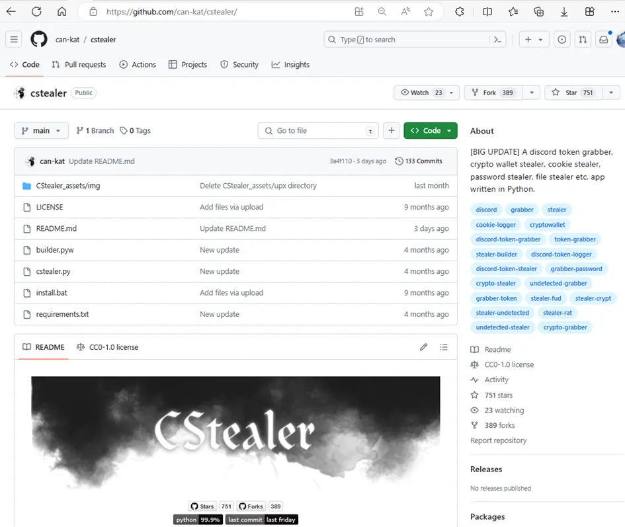Click the pencil icon to edit README

pyautogui.click(x=423, y=347)
